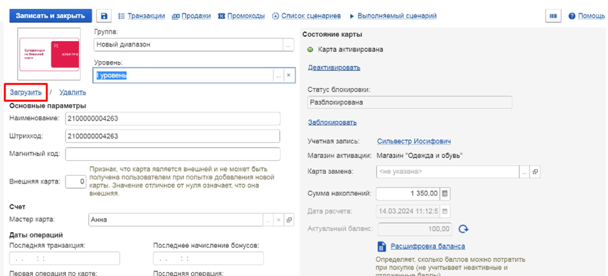The image size is (608, 276).
Task: Refresh the Актуальный баланс value
Action: (x=463, y=229)
